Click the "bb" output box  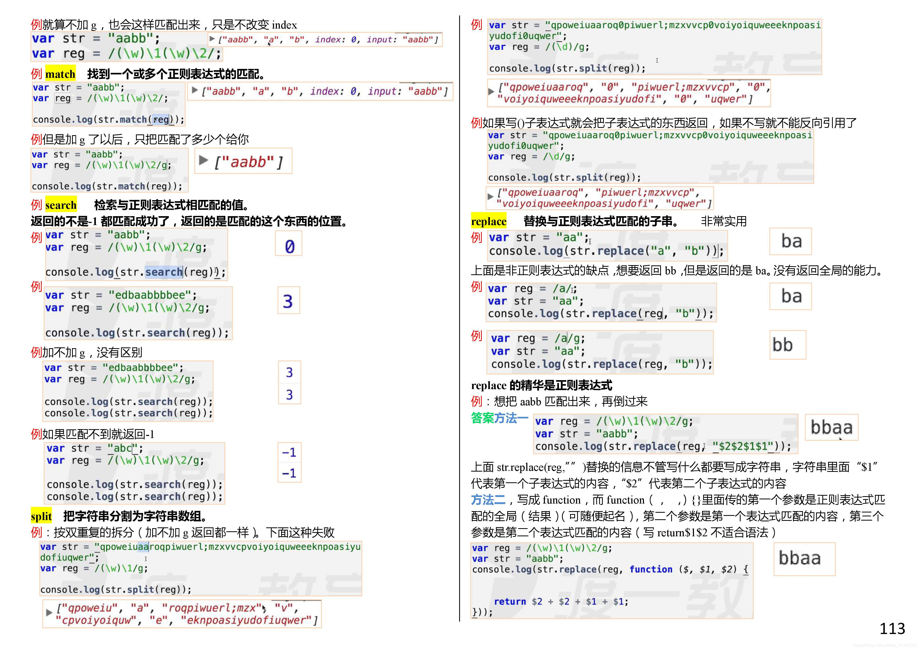click(788, 345)
